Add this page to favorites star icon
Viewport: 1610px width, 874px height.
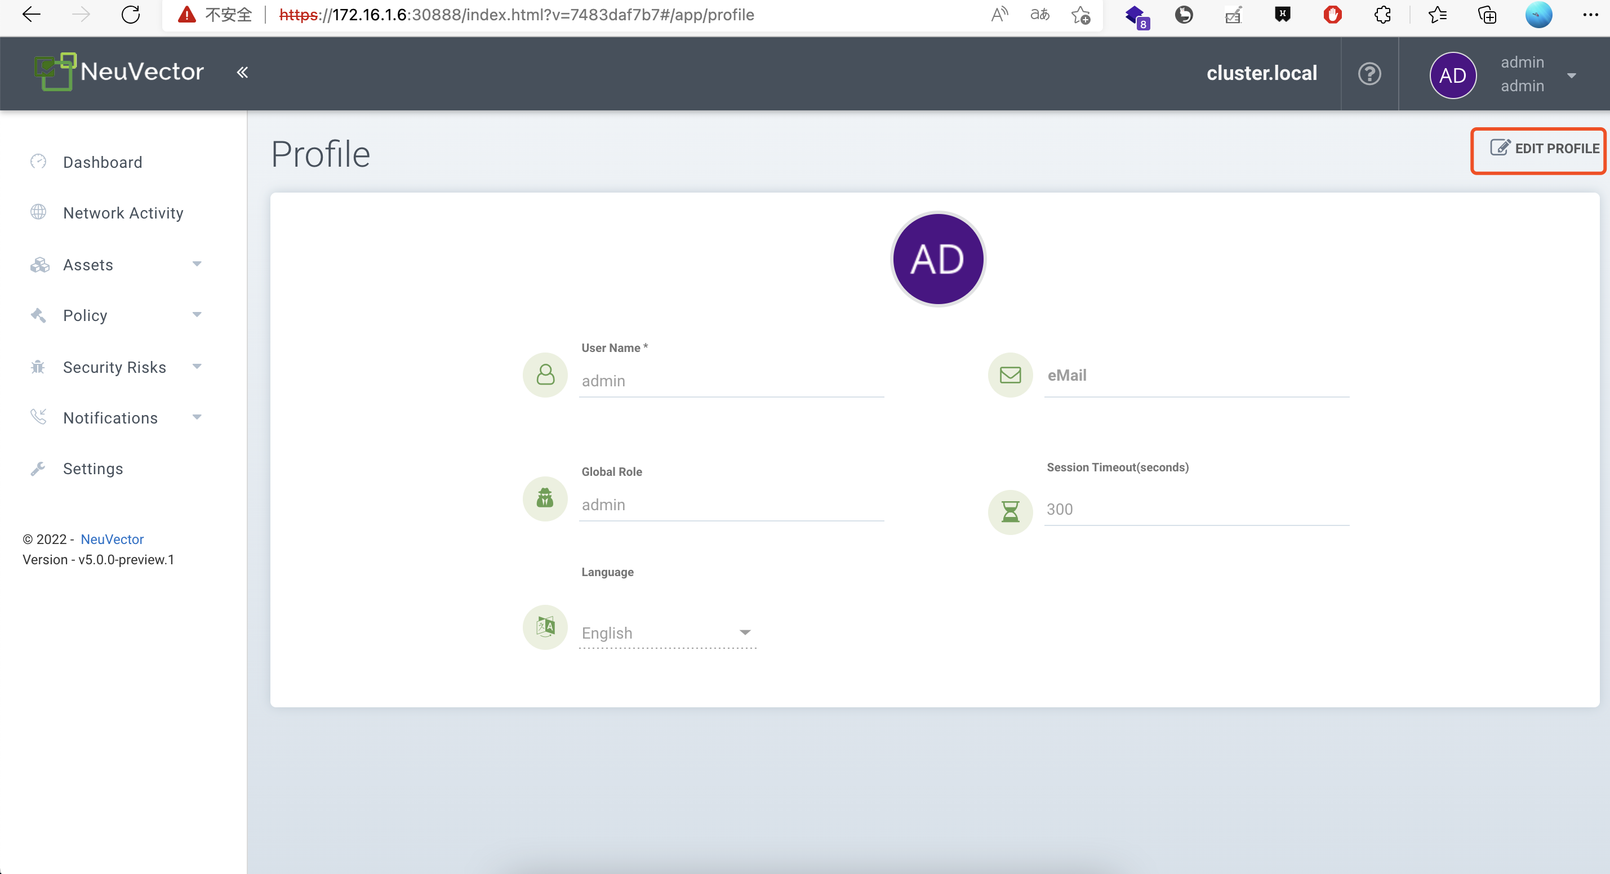[1080, 15]
